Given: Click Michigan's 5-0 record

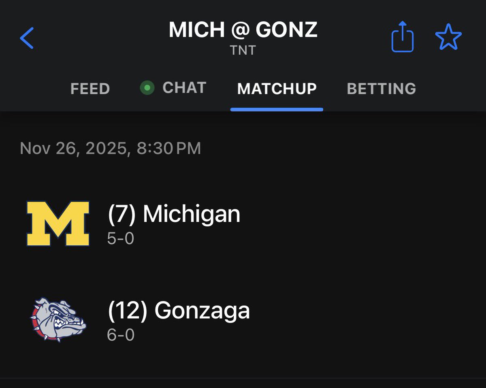Looking at the screenshot, I should 120,239.
